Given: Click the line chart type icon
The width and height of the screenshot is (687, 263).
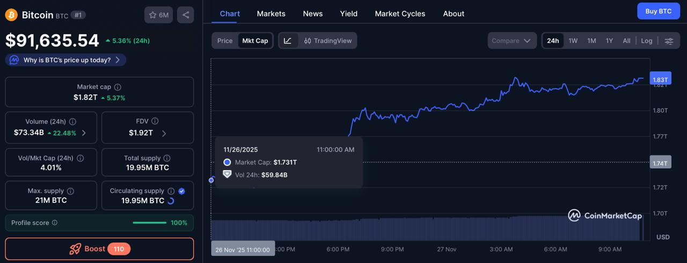Looking at the screenshot, I should point(288,41).
